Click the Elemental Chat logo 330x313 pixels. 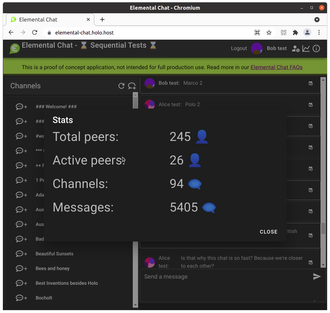14,48
